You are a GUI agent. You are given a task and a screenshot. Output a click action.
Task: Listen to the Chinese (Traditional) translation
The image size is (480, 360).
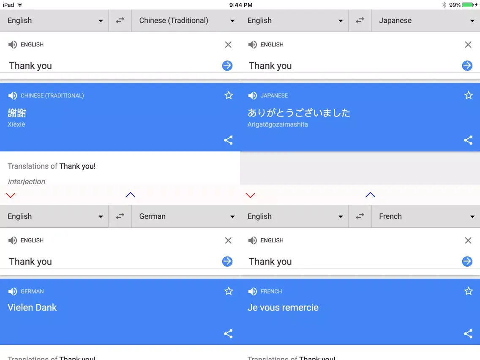click(x=13, y=96)
